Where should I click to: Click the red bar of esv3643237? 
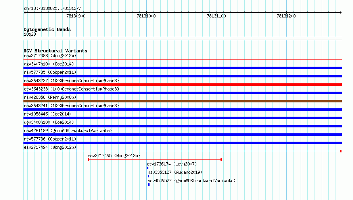tap(182, 85)
